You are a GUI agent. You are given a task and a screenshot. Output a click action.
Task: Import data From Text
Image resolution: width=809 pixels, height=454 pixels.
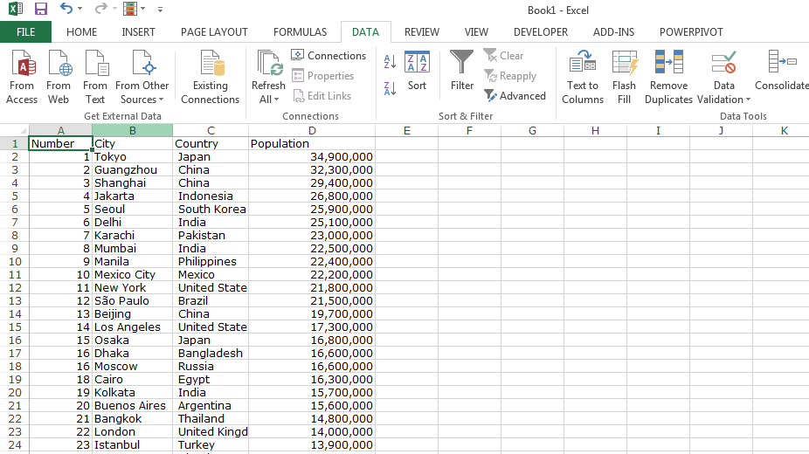pyautogui.click(x=95, y=78)
